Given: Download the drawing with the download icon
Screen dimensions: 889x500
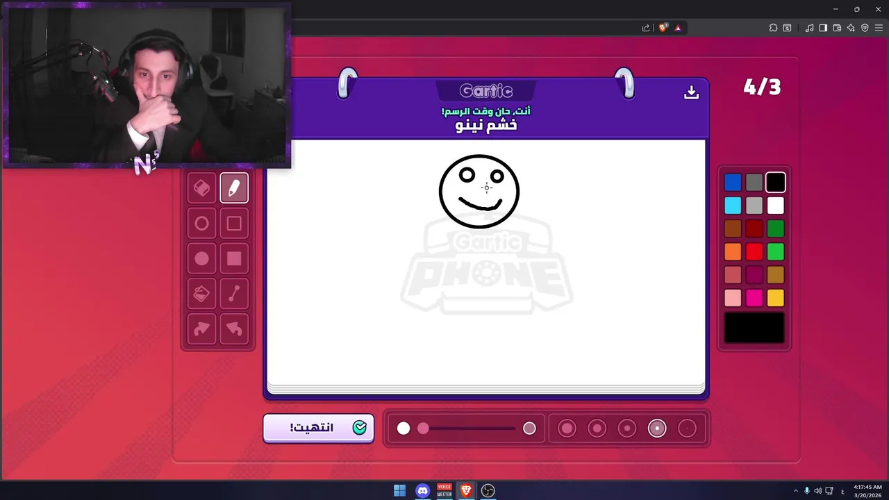Looking at the screenshot, I should [x=691, y=92].
